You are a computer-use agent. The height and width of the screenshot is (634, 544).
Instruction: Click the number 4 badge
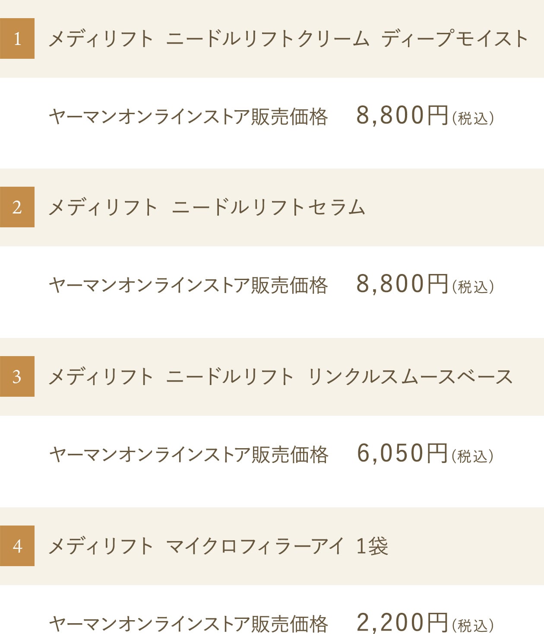tap(17, 546)
